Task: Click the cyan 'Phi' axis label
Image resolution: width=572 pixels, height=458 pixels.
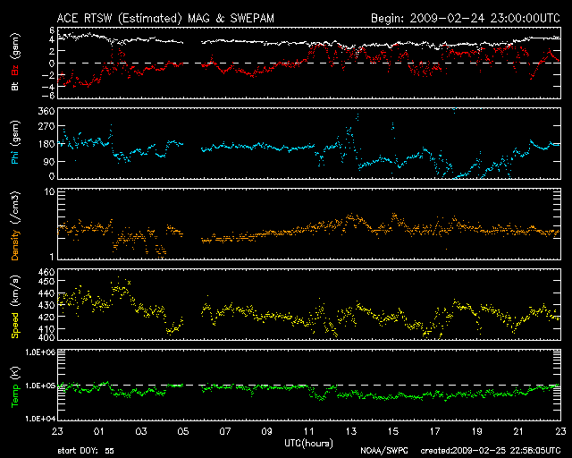Action: pos(14,154)
